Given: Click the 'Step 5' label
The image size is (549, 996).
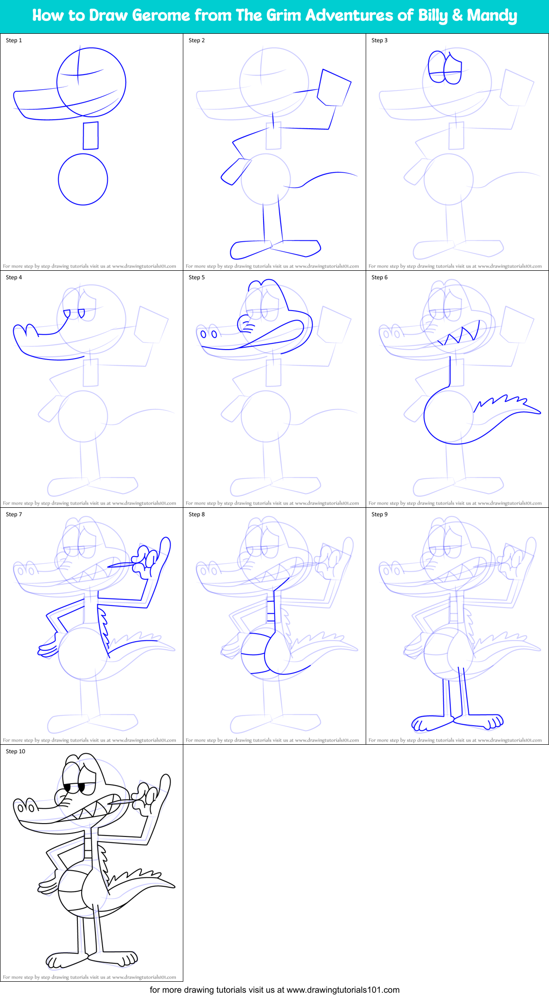Looking at the screenshot, I should 197,277.
